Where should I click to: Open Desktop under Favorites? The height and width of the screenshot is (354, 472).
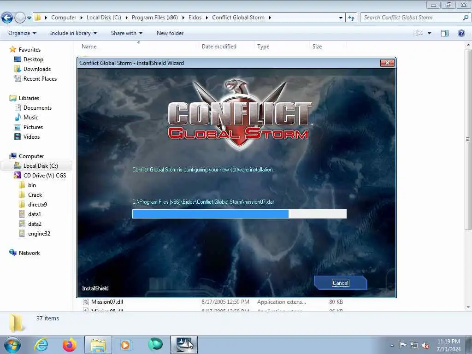(33, 59)
